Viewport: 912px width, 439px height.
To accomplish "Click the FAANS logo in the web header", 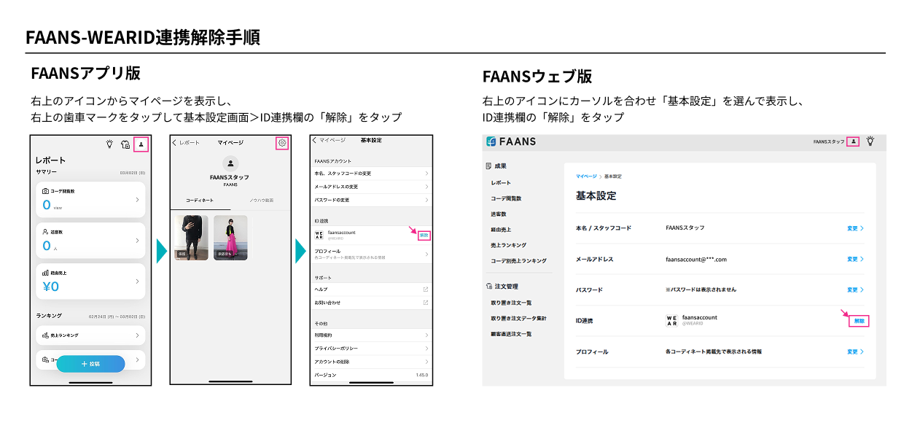I will (x=511, y=141).
